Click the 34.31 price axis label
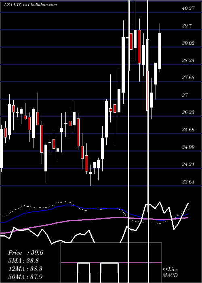 click(188, 165)
